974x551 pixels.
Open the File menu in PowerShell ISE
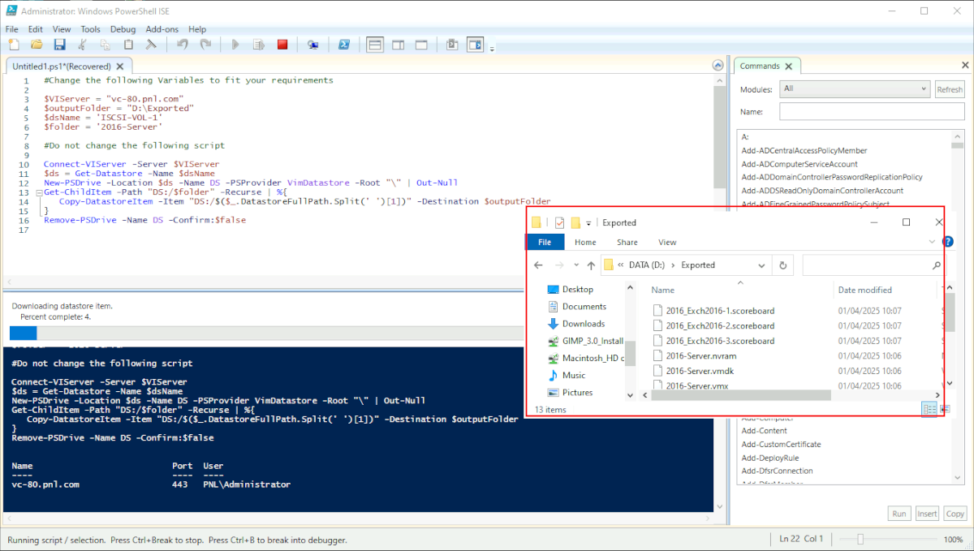point(11,29)
